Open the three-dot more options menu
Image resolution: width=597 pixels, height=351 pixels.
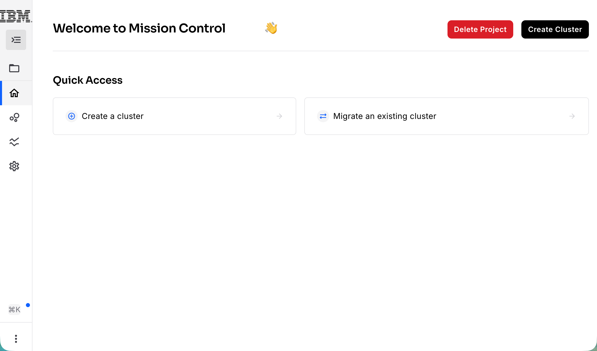(16, 339)
